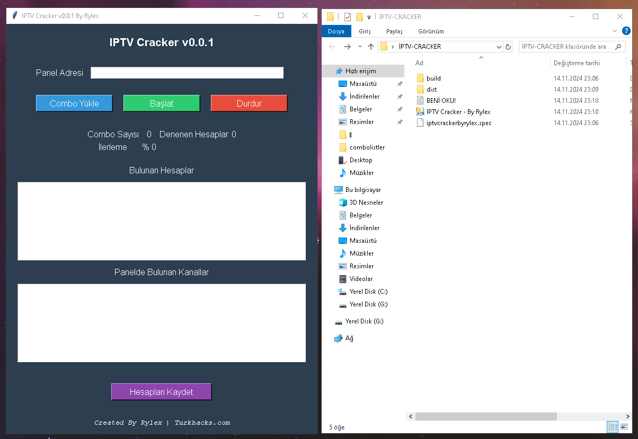This screenshot has width=638, height=439.
Task: Stop the process with Durdur button
Action: pyautogui.click(x=249, y=103)
